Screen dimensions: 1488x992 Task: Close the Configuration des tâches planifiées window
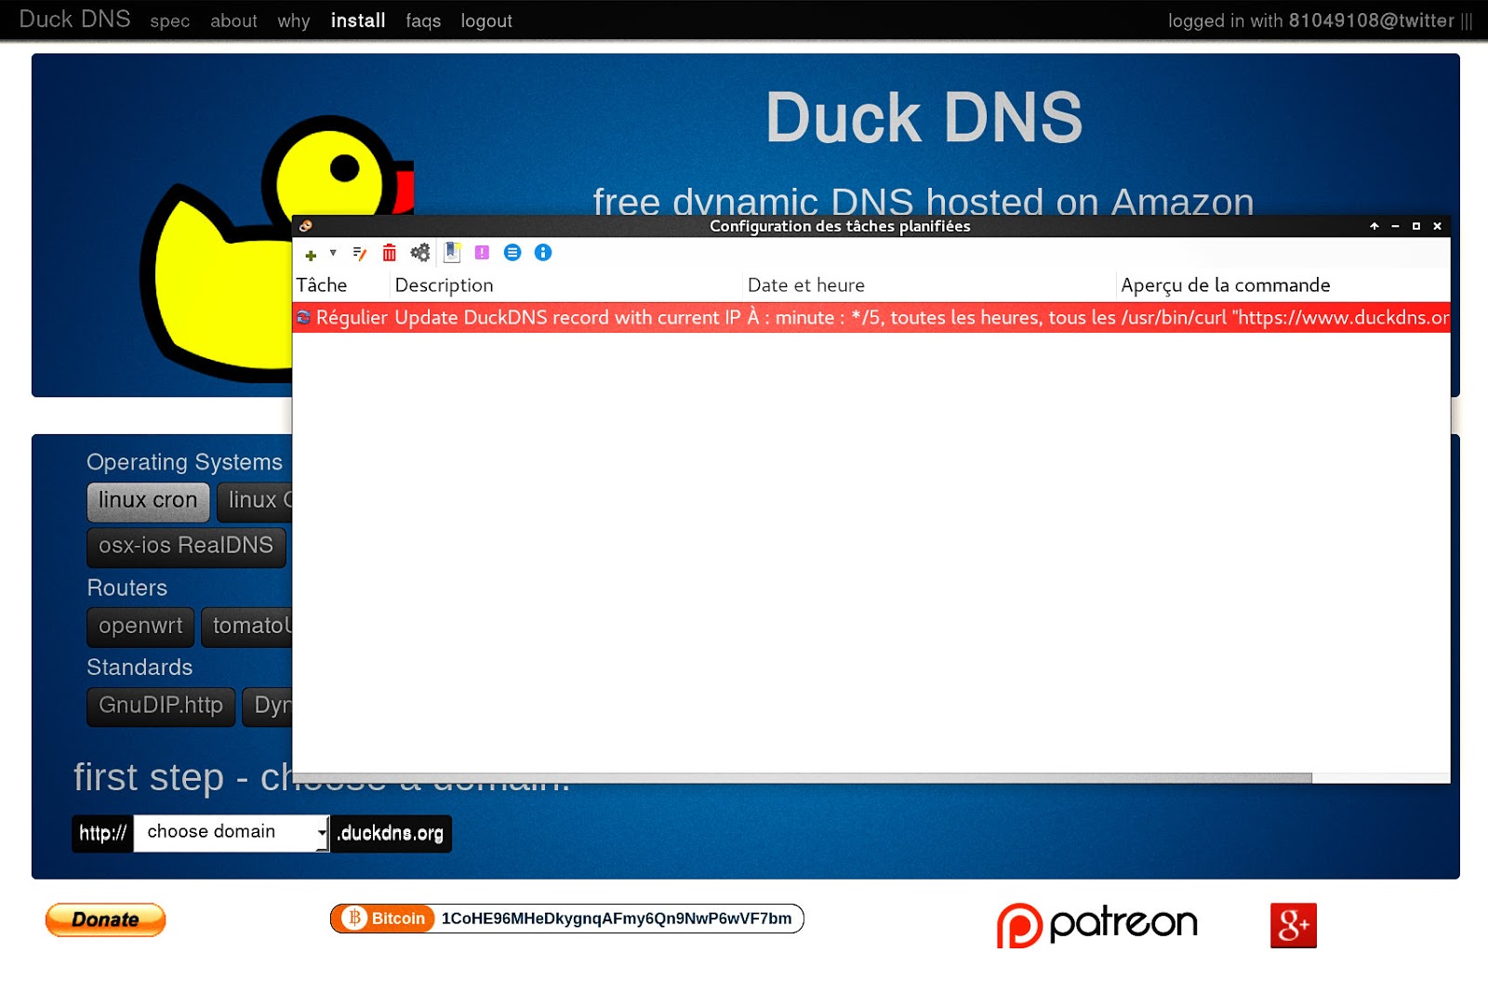tap(1437, 226)
